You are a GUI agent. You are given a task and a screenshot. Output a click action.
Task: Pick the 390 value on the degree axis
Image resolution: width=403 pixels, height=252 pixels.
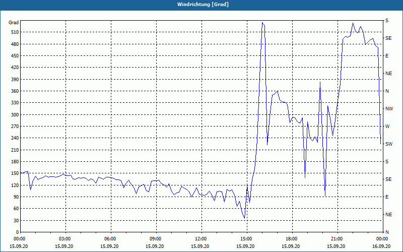click(x=15, y=79)
